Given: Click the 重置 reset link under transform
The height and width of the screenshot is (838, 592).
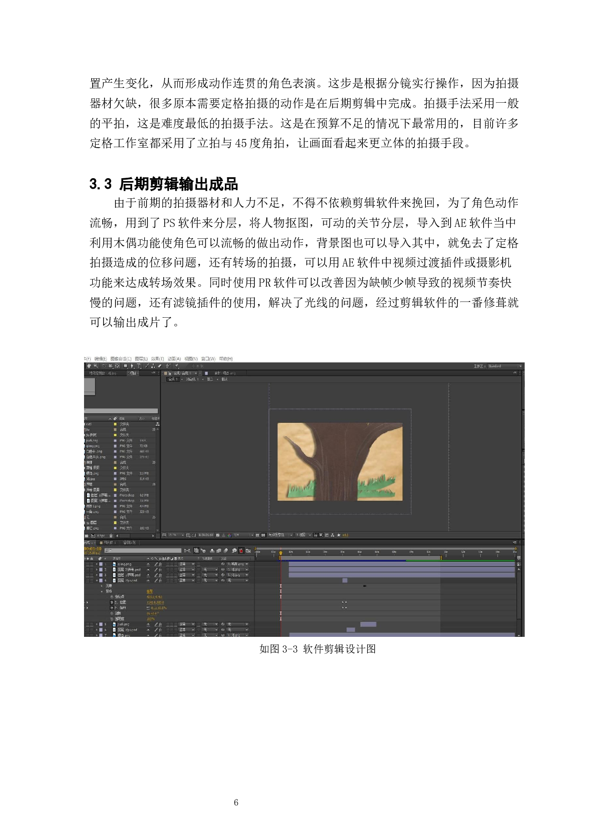Looking at the screenshot, I should click(x=149, y=591).
